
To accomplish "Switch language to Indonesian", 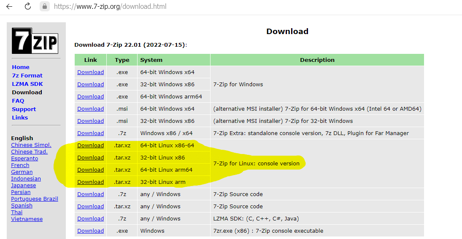I will 26,179.
